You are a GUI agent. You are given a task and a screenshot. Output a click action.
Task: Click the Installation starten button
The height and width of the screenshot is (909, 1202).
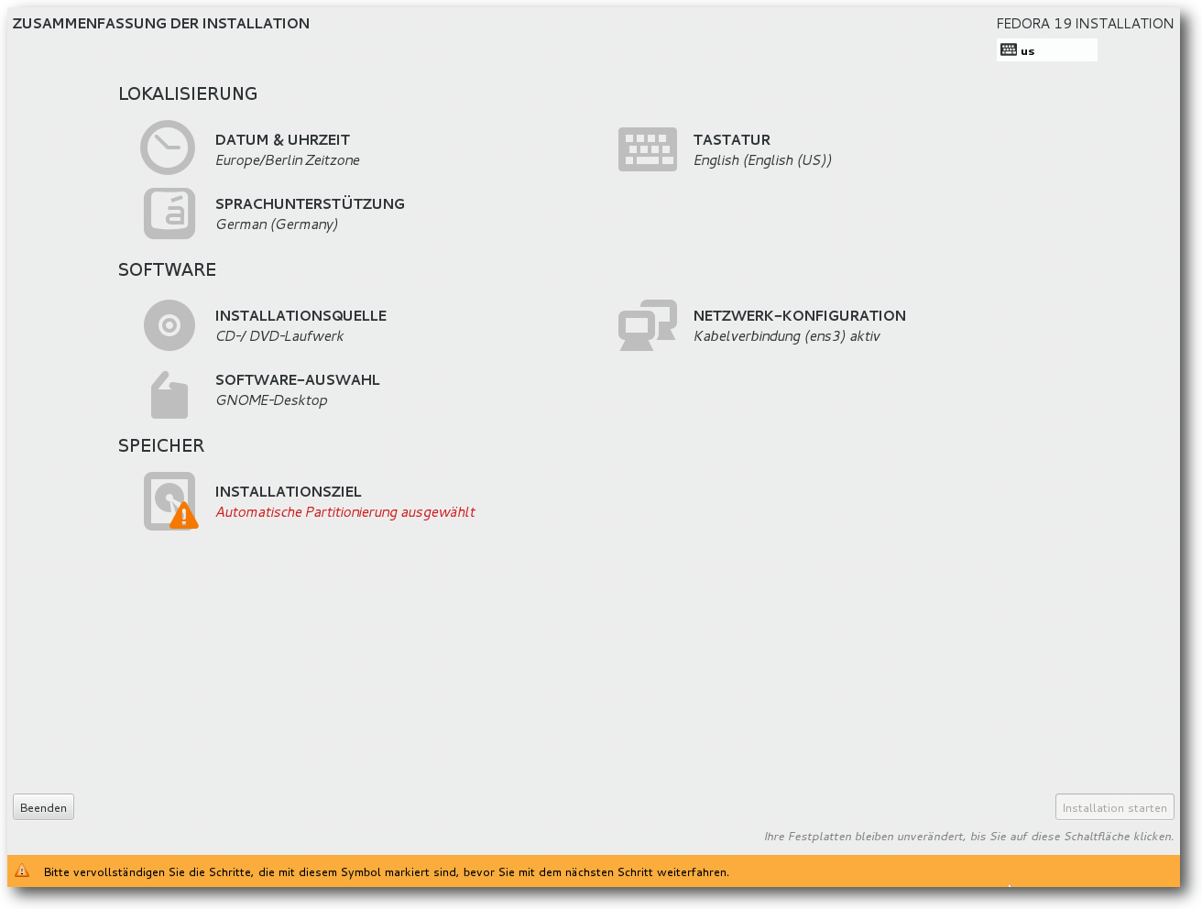pos(1115,807)
